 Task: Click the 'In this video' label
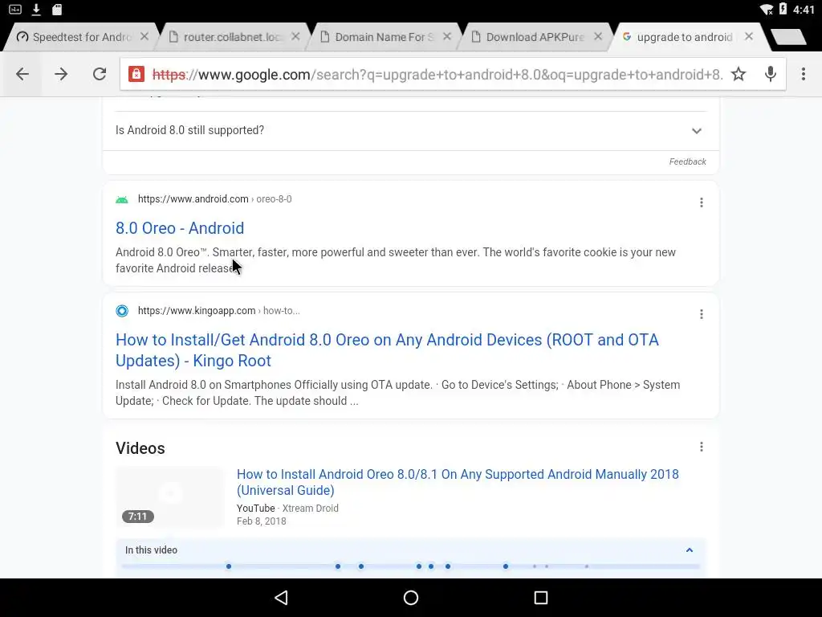[151, 550]
